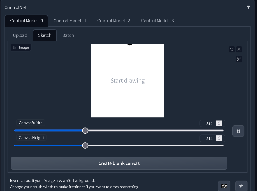Click the Canvas Width slider handle
Image resolution: width=257 pixels, height=191 pixels.
coord(85,130)
